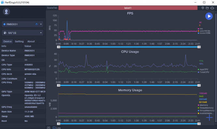The height and width of the screenshot is (129, 217).
Task: Switch to the Setting tab
Action: [x=19, y=41]
